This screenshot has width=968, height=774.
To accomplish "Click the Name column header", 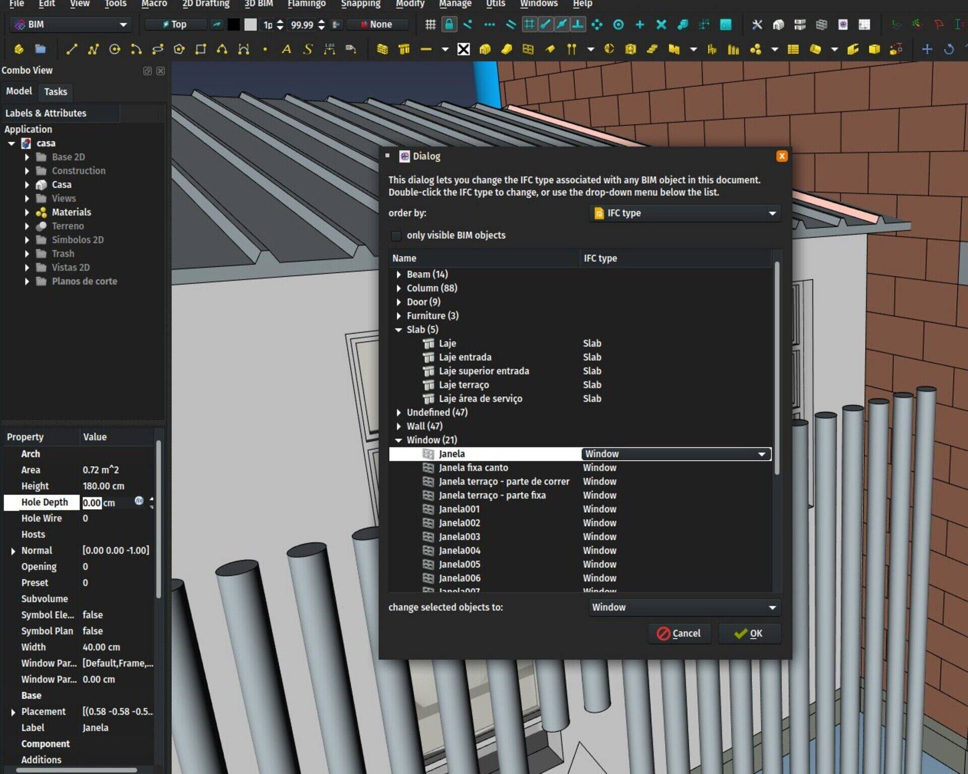I will pos(485,258).
